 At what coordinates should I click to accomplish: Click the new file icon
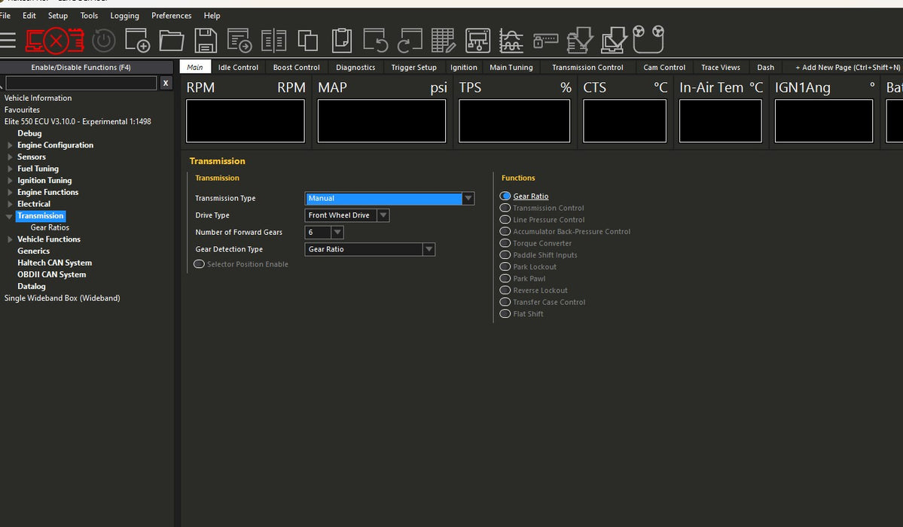click(137, 41)
